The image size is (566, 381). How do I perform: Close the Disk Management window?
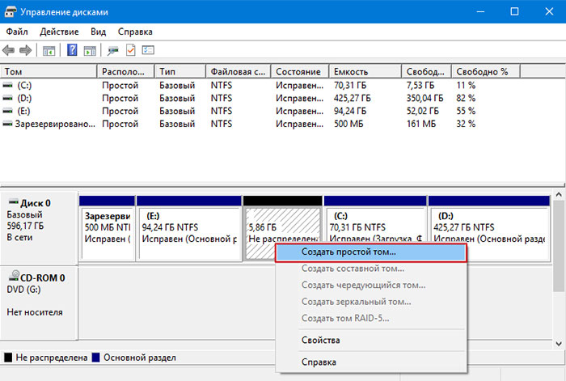[549, 11]
